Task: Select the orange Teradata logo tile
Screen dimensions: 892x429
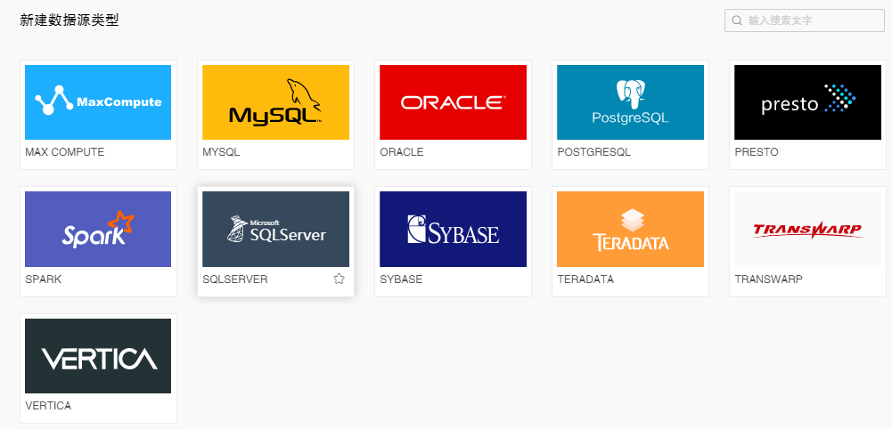Action: tap(630, 229)
